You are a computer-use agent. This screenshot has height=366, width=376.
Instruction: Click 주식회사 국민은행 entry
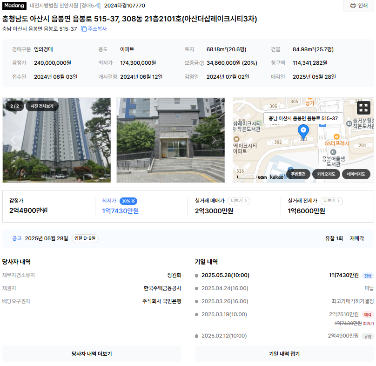(x=161, y=301)
